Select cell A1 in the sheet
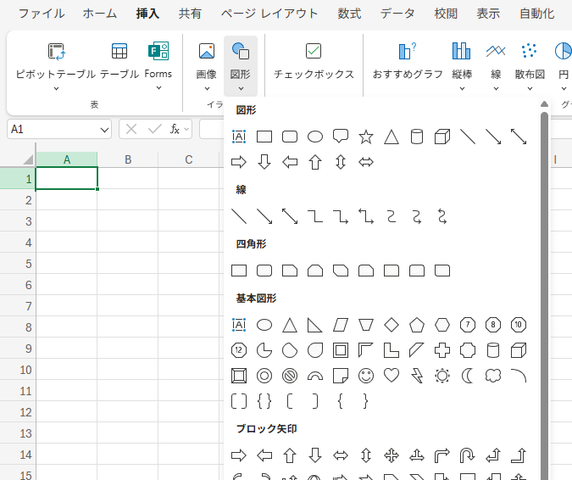 coord(67,179)
